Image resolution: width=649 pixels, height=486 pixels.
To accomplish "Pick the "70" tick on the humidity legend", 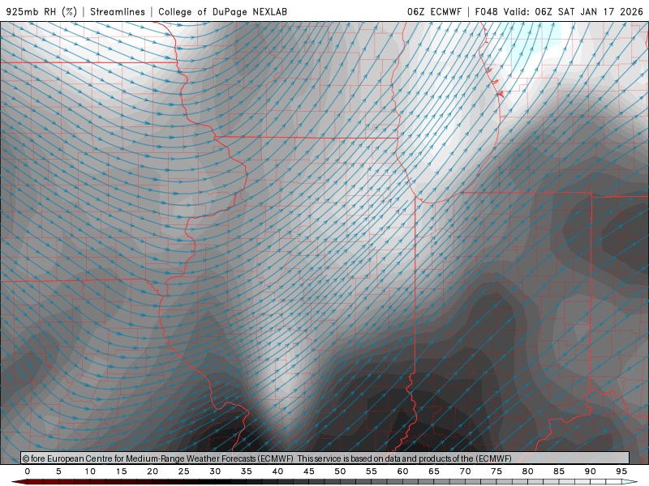I will coord(465,471).
